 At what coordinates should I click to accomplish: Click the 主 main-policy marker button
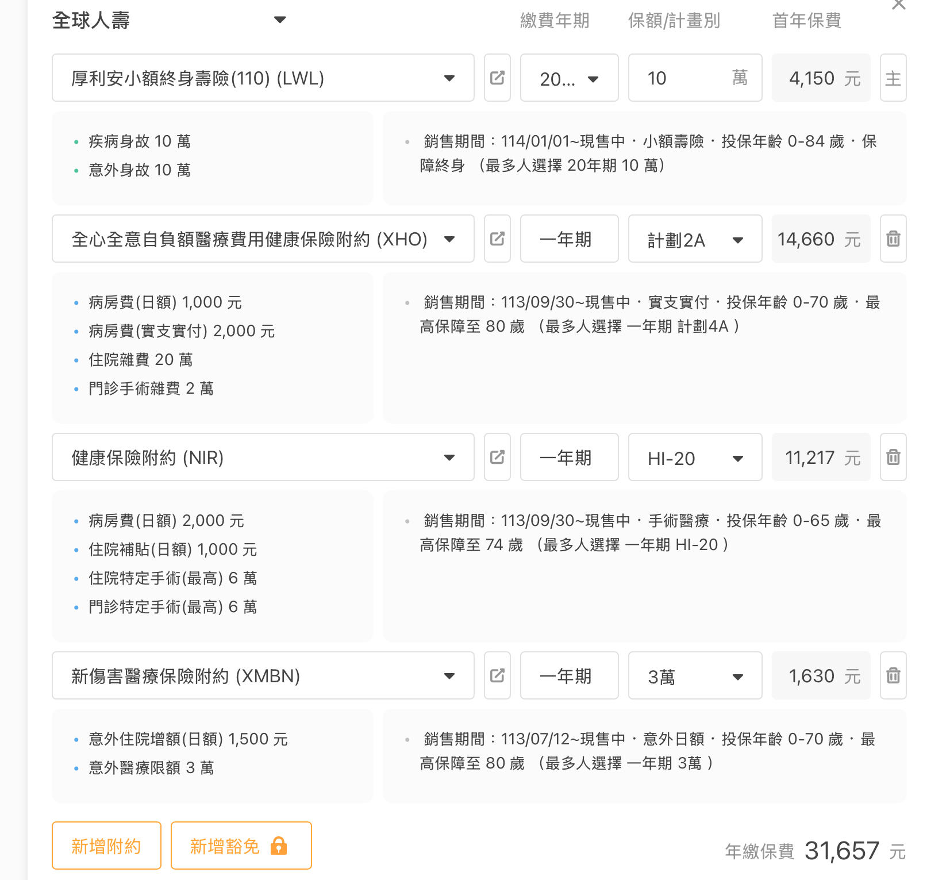[893, 78]
